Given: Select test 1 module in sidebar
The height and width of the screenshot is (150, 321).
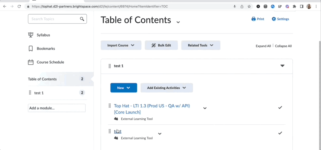Looking at the screenshot, I should [39, 93].
